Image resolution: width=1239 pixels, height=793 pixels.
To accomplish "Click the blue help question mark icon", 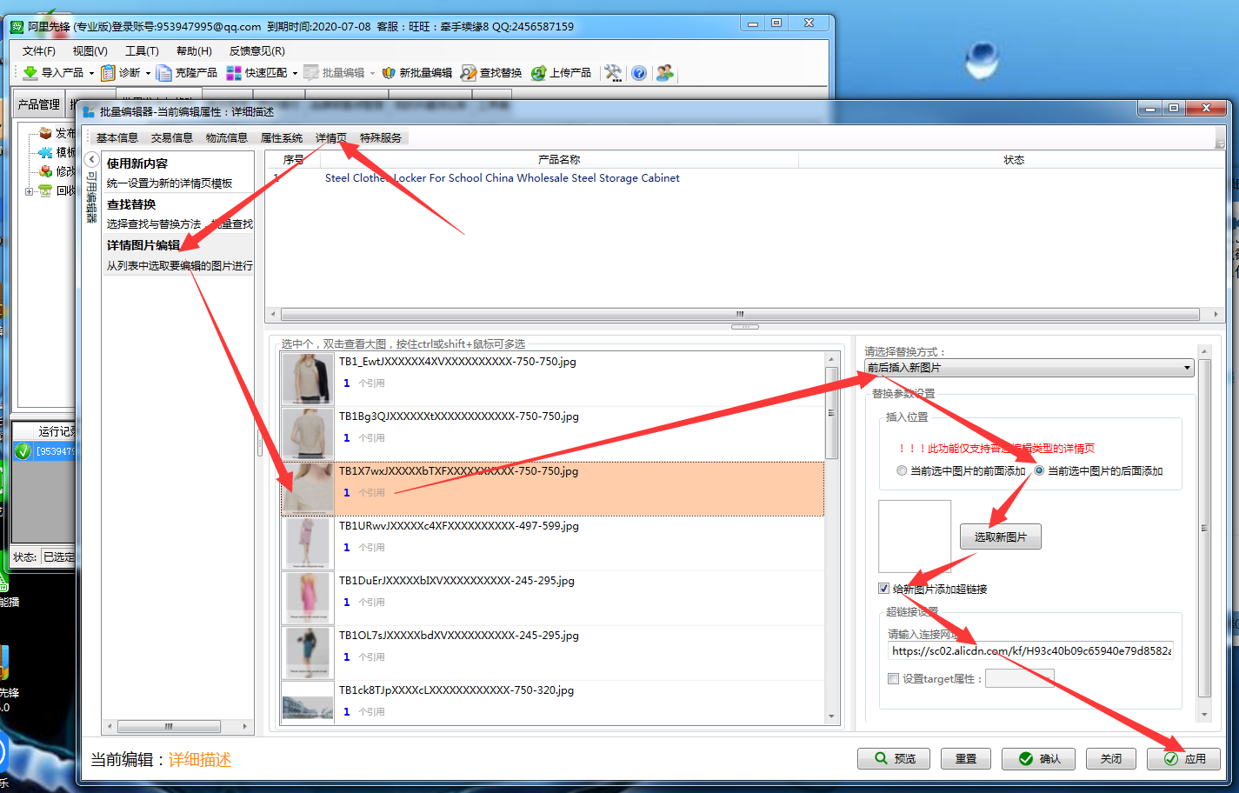I will point(639,73).
